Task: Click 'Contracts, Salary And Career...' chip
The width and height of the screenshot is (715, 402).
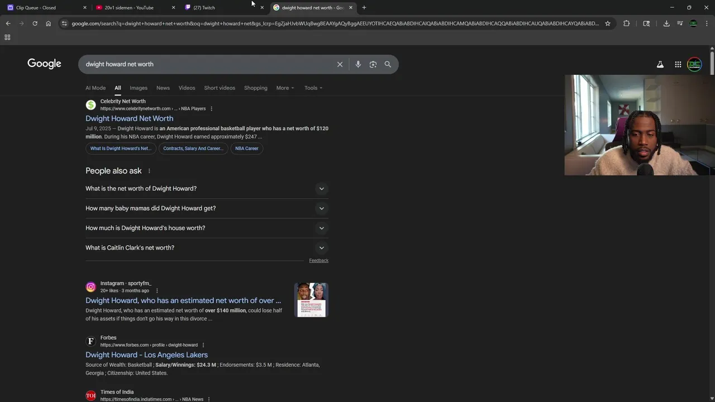Action: click(193, 149)
